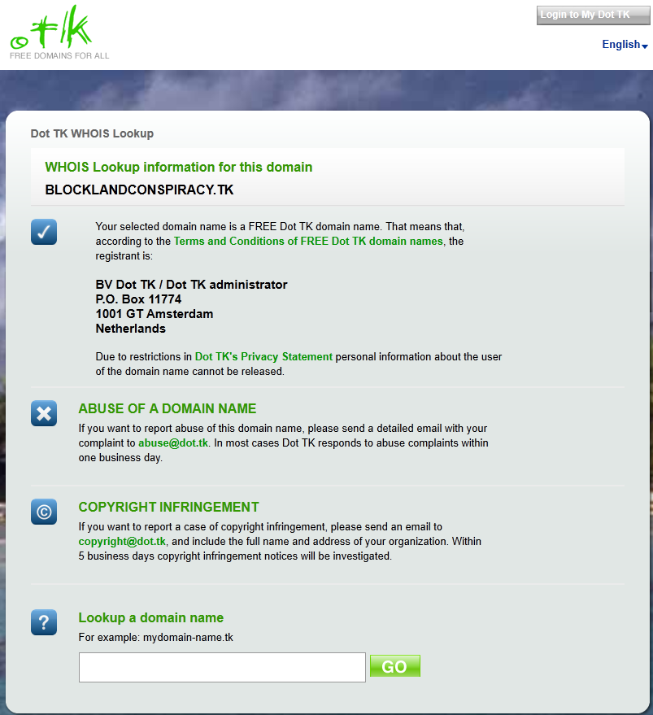
Task: Click Login to My Dot TK button
Action: (x=594, y=15)
